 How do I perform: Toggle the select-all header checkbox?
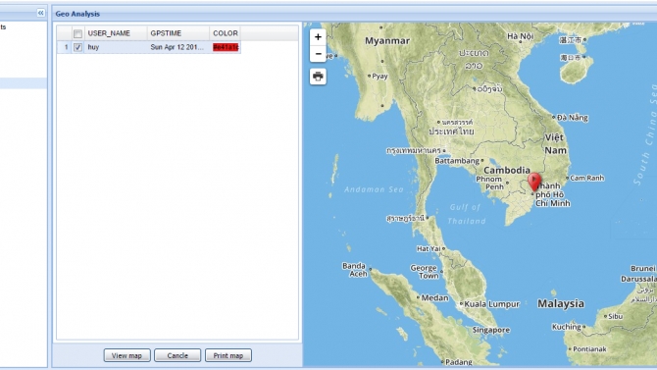pos(77,33)
